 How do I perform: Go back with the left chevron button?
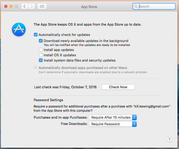point(25,6)
